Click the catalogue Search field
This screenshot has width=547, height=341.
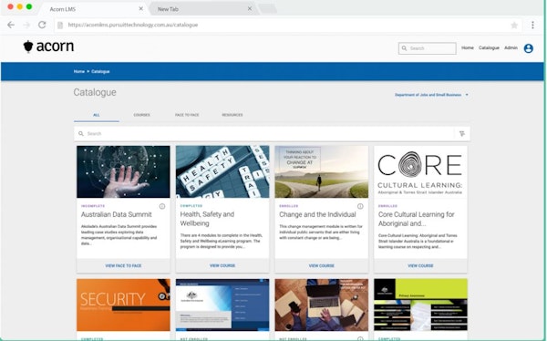pos(264,134)
